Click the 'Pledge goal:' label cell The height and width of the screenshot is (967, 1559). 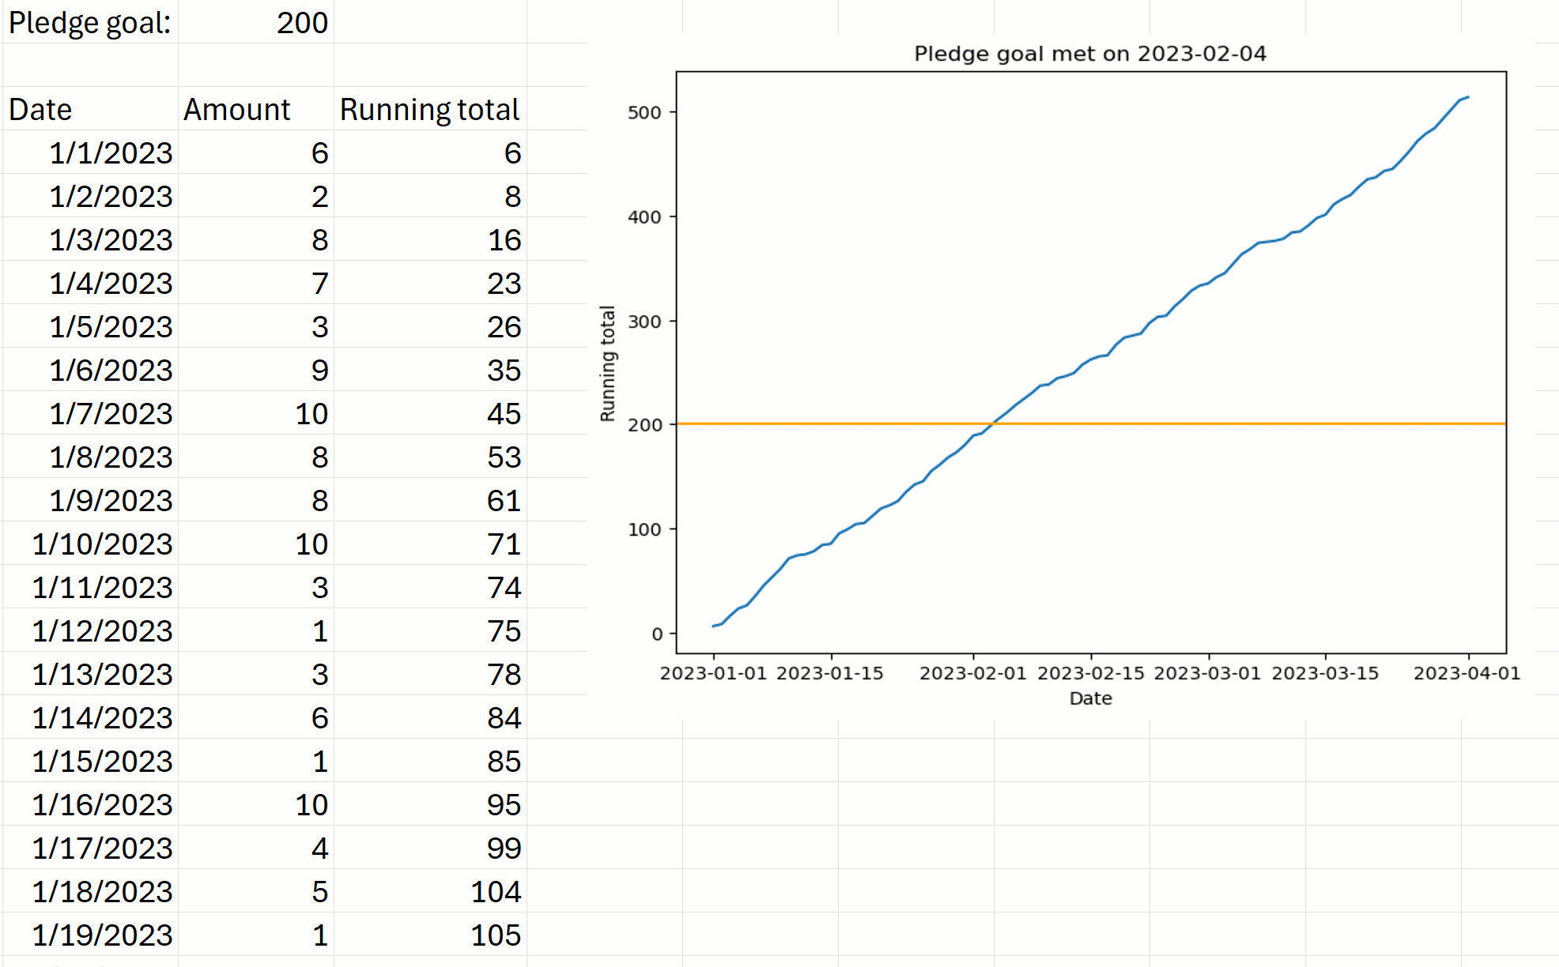coord(89,22)
